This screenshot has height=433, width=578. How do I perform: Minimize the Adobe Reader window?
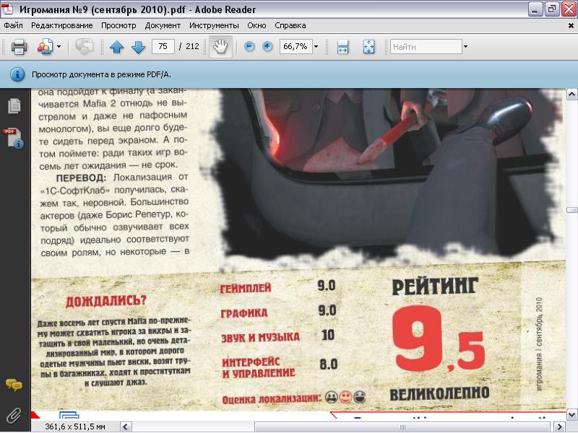(535, 9)
